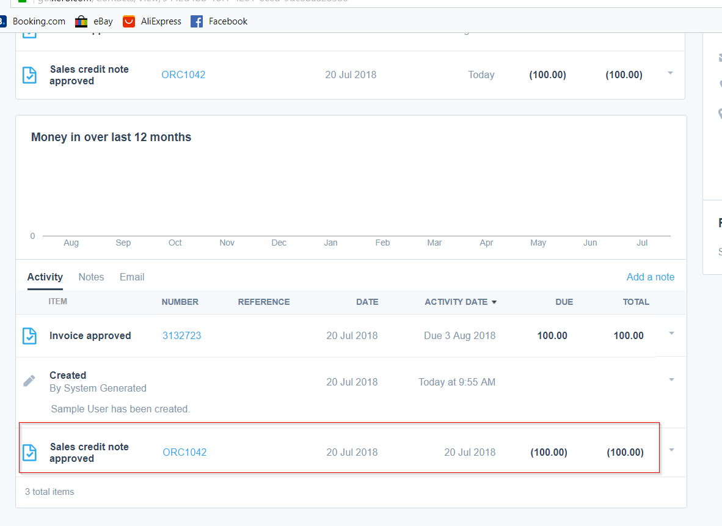Click the Booking.com bookmark

pyautogui.click(x=38, y=21)
